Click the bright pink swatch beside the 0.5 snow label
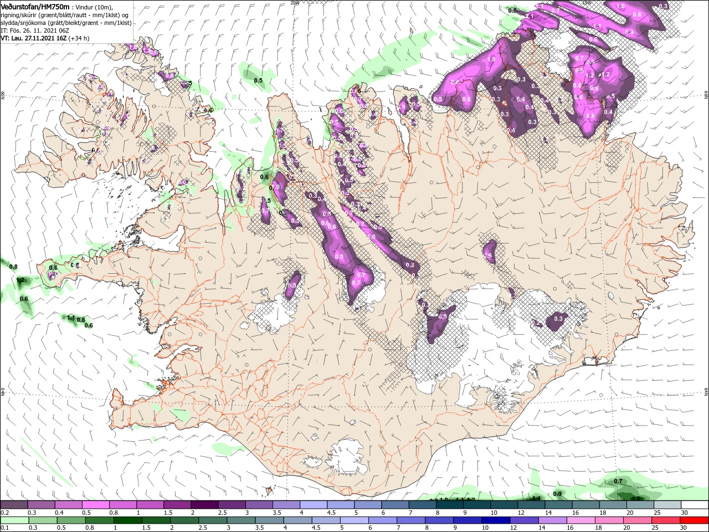709x532 pixels. 95,505
